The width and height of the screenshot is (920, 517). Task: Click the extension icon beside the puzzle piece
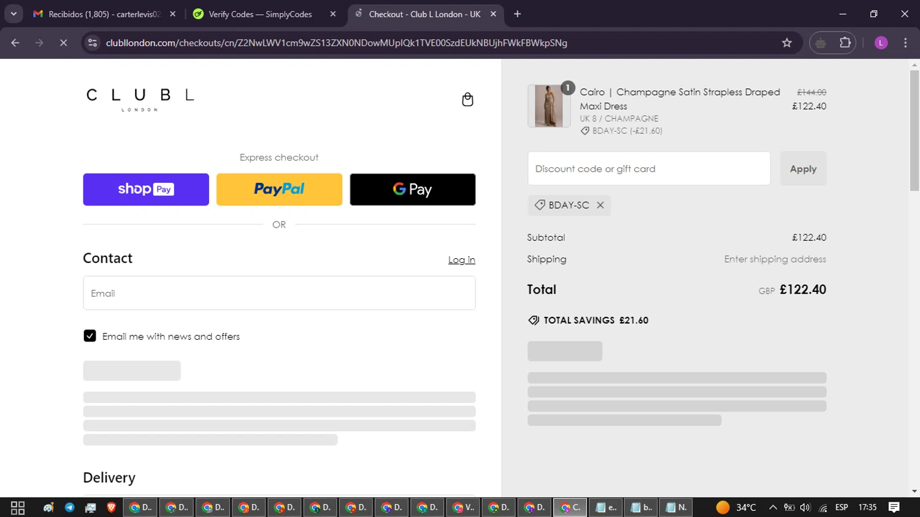click(x=821, y=43)
